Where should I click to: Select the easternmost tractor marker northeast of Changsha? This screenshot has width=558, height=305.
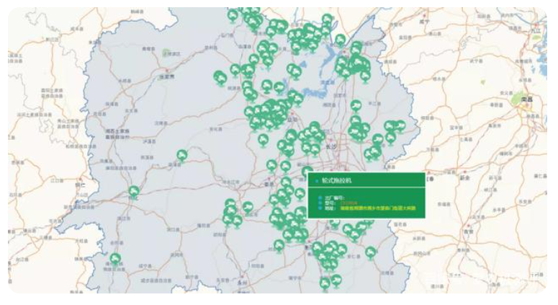pyautogui.click(x=400, y=126)
